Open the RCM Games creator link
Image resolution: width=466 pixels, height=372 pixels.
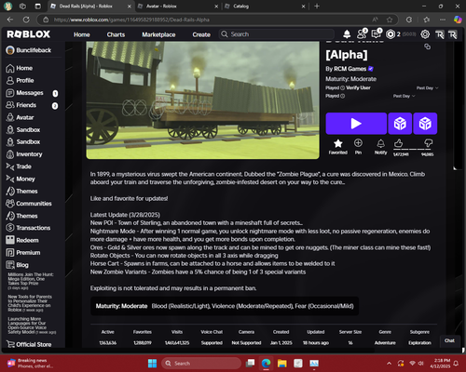click(x=350, y=69)
